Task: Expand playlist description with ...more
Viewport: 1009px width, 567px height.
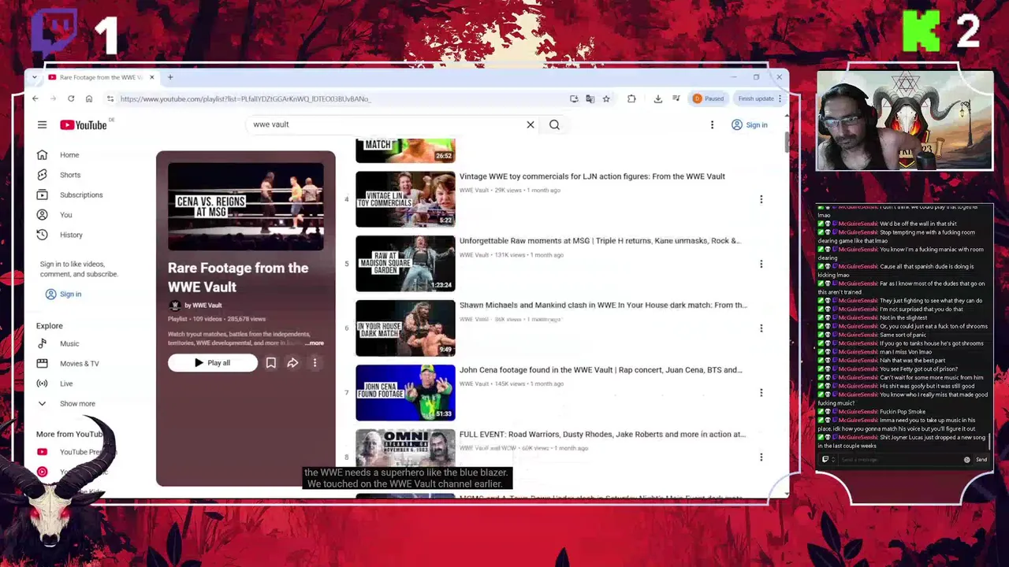Action: [314, 343]
